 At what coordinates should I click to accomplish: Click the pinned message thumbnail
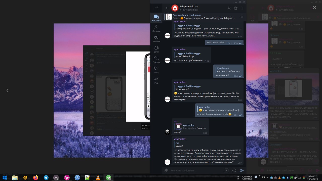(169, 17)
